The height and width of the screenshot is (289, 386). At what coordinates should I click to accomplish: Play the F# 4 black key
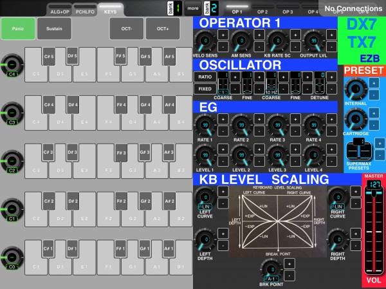click(x=121, y=105)
